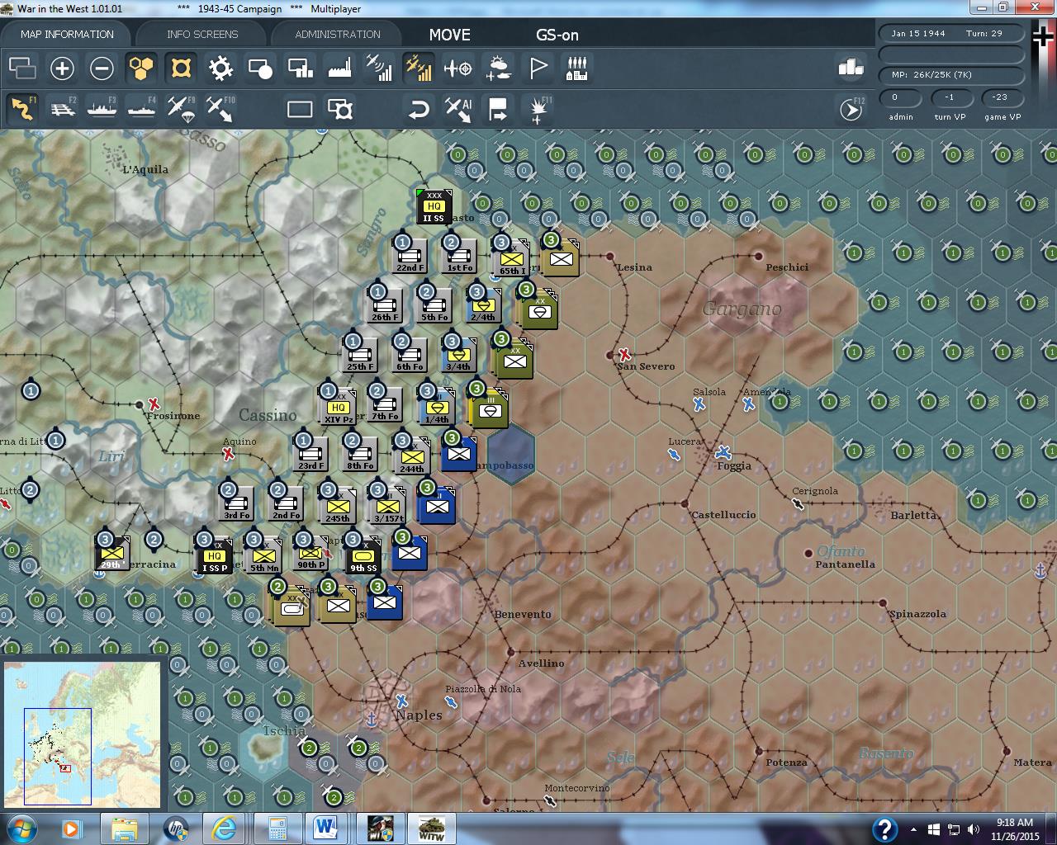Image resolution: width=1057 pixels, height=845 pixels.
Task: Select the 29th unit counter near Terracina
Action: pos(112,554)
